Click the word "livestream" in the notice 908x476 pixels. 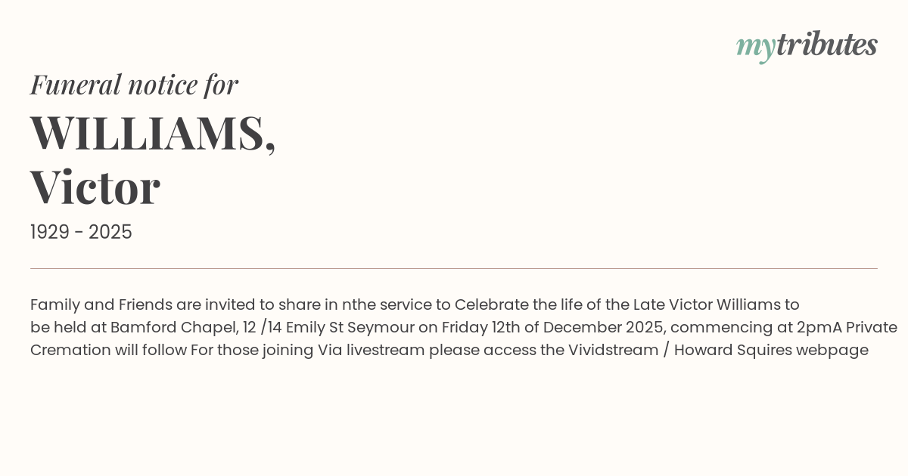coord(385,351)
